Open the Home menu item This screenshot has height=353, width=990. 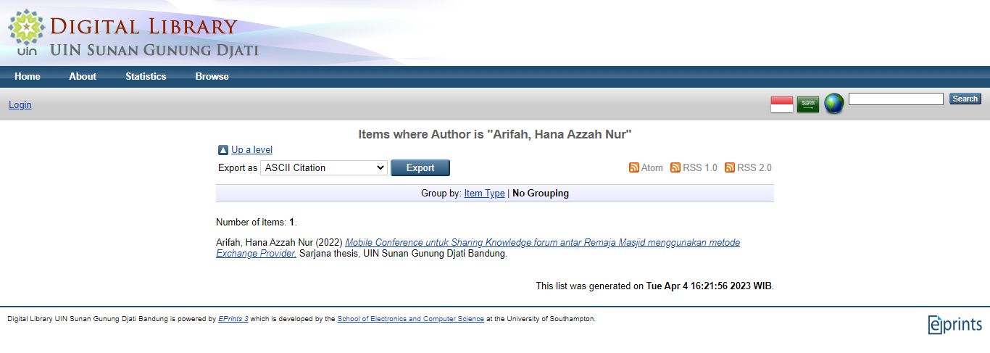click(28, 76)
